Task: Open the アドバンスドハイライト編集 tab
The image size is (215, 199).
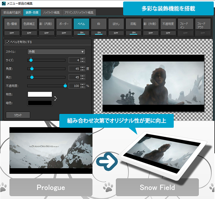Action: pyautogui.click(x=79, y=13)
